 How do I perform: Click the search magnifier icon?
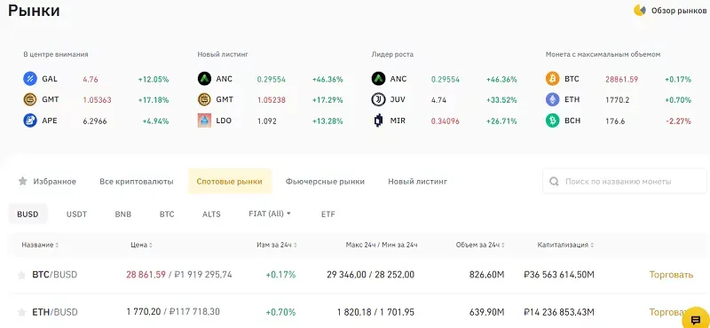554,182
